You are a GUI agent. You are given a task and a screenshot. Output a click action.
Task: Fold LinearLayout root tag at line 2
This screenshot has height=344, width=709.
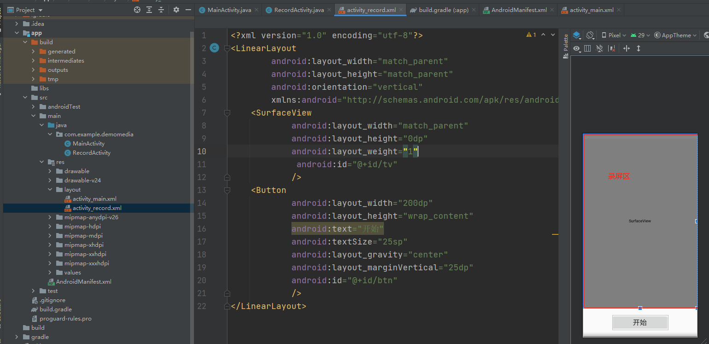click(227, 48)
